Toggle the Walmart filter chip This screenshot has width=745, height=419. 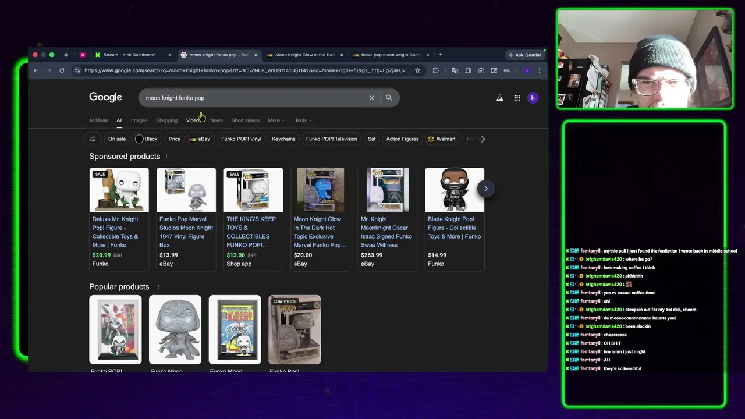[442, 139]
